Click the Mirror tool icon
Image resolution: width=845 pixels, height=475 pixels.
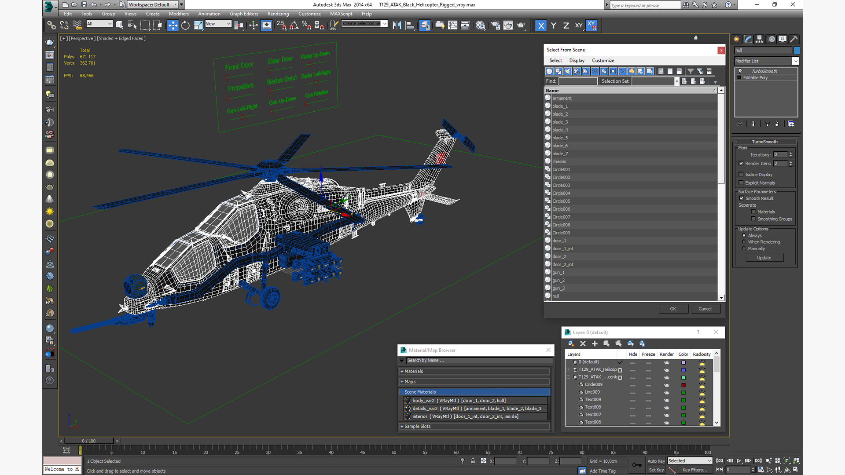pos(397,26)
